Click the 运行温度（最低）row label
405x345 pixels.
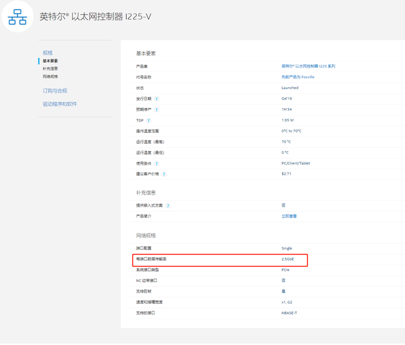(150, 153)
